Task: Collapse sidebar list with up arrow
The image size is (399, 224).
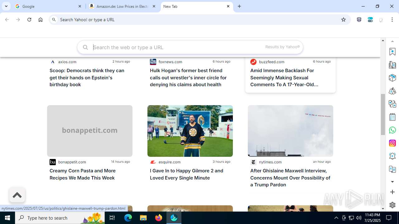Action: tap(392, 42)
